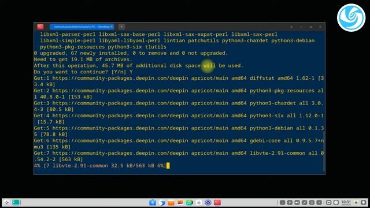This screenshot has height=208, width=370.
Task: Click the terminal vertical scrollbar
Action: (324, 151)
